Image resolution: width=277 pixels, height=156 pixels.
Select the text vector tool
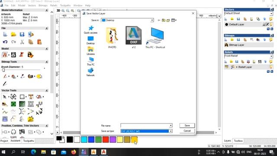[31, 97]
